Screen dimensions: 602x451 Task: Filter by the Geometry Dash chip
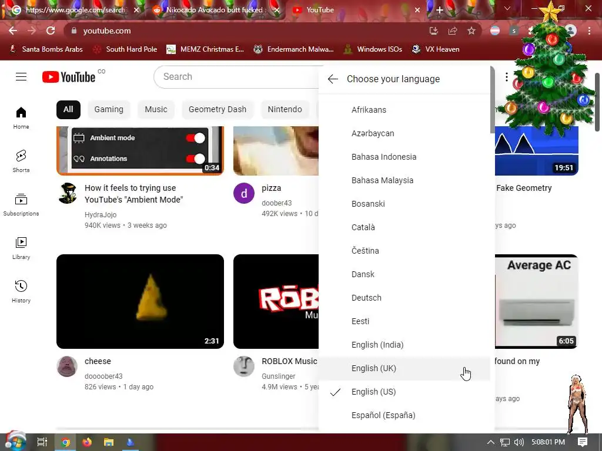pyautogui.click(x=218, y=110)
